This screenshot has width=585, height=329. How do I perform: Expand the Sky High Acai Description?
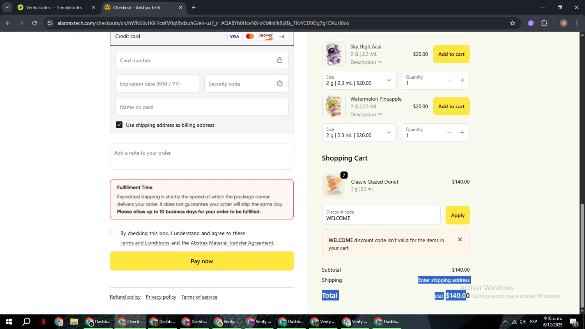coord(366,62)
